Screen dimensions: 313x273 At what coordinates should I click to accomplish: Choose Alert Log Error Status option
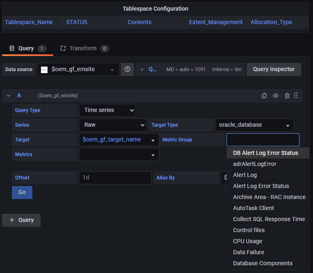(x=261, y=186)
